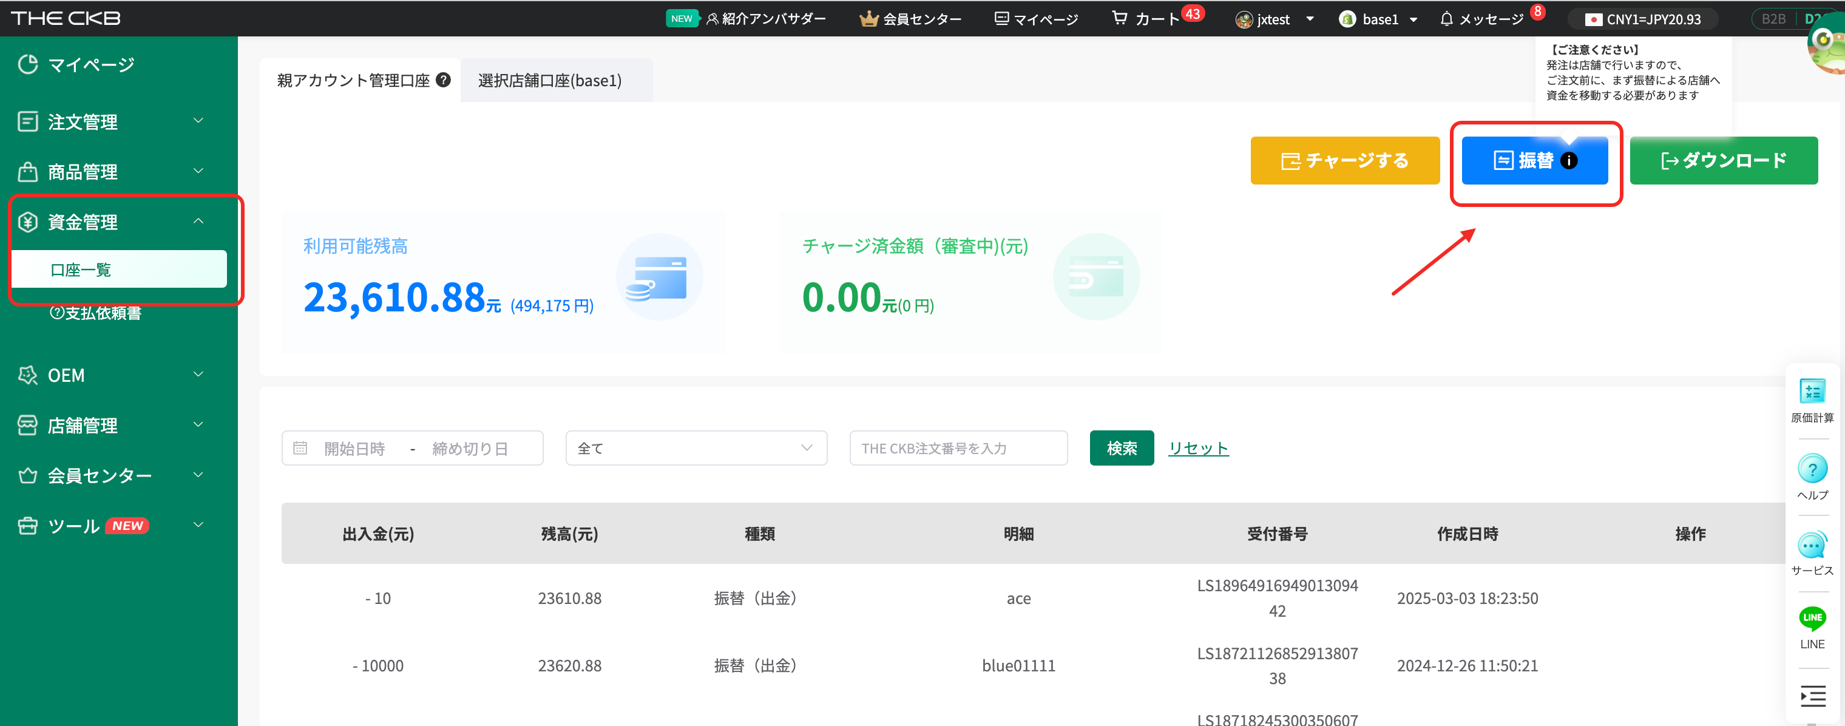The width and height of the screenshot is (1845, 726).
Task: Click the チャージする button
Action: [x=1344, y=160]
